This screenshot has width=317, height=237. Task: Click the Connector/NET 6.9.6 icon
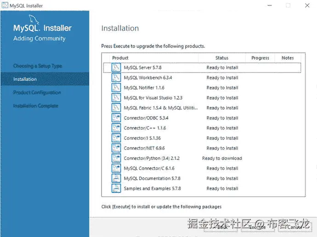116,148
